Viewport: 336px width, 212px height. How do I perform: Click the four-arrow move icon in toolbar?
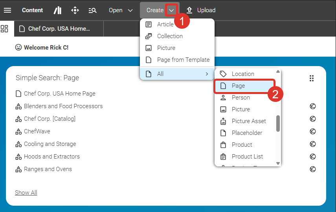pyautogui.click(x=75, y=10)
